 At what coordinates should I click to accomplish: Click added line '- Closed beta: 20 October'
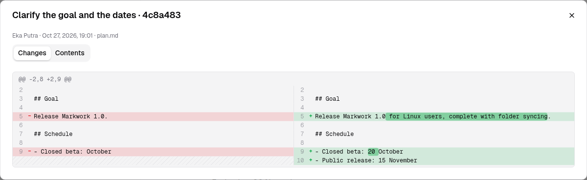pyautogui.click(x=434, y=152)
